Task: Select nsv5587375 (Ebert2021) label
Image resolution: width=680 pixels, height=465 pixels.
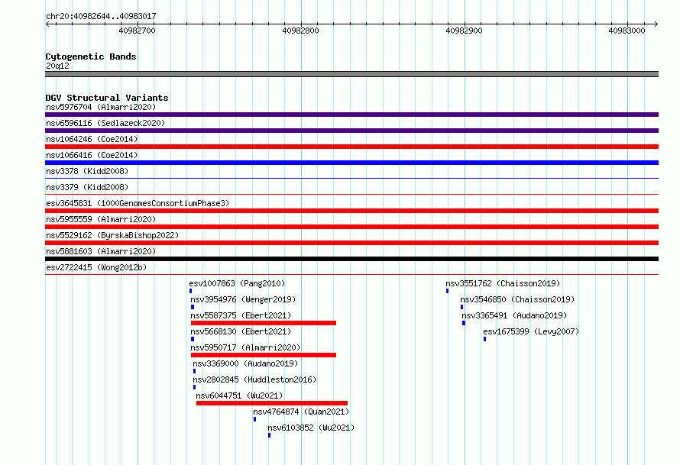Action: [241, 315]
